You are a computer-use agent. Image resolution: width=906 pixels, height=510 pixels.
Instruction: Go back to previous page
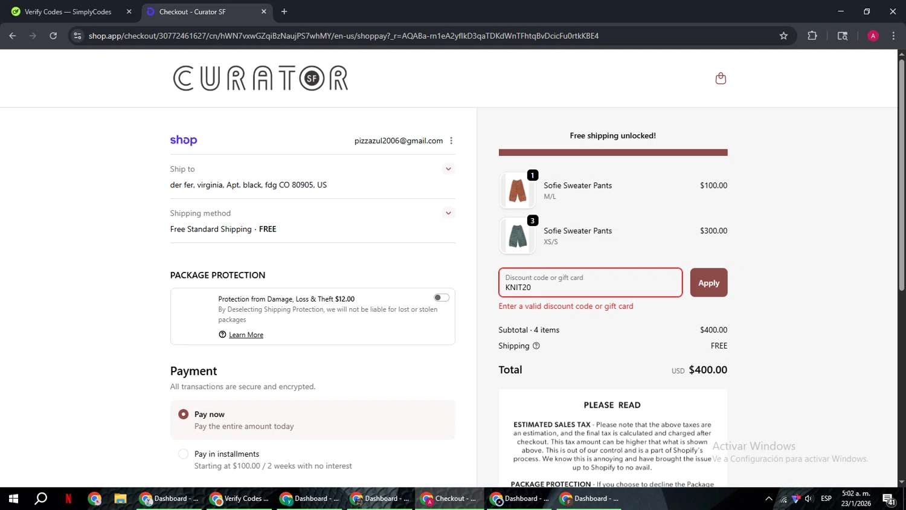13,36
